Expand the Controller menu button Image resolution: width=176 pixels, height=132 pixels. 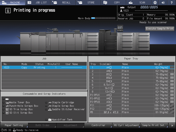pos(98,125)
